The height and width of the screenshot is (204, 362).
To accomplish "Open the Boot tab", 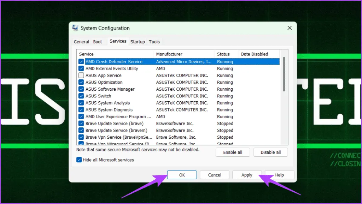I will (x=98, y=42).
